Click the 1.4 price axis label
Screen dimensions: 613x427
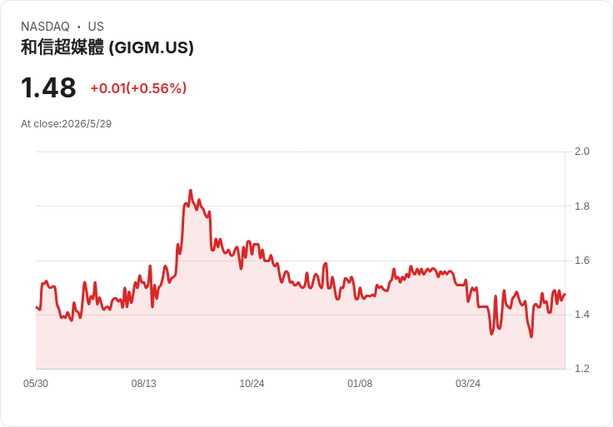pyautogui.click(x=581, y=315)
